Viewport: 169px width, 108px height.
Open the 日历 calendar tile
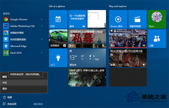tap(58, 19)
